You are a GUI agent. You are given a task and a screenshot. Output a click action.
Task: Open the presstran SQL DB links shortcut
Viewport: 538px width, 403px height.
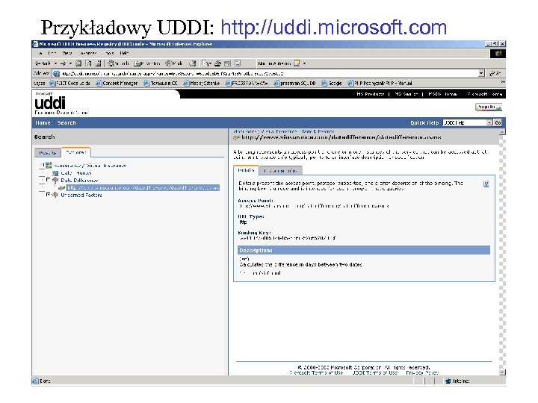(294, 84)
